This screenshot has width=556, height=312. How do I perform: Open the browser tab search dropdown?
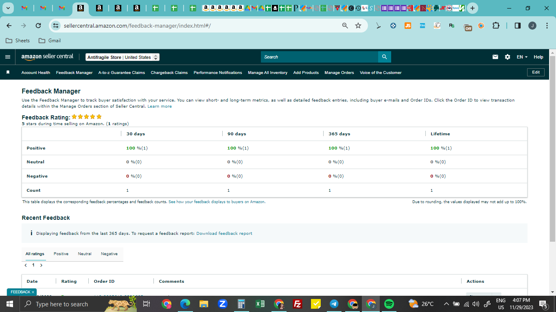(x=8, y=8)
